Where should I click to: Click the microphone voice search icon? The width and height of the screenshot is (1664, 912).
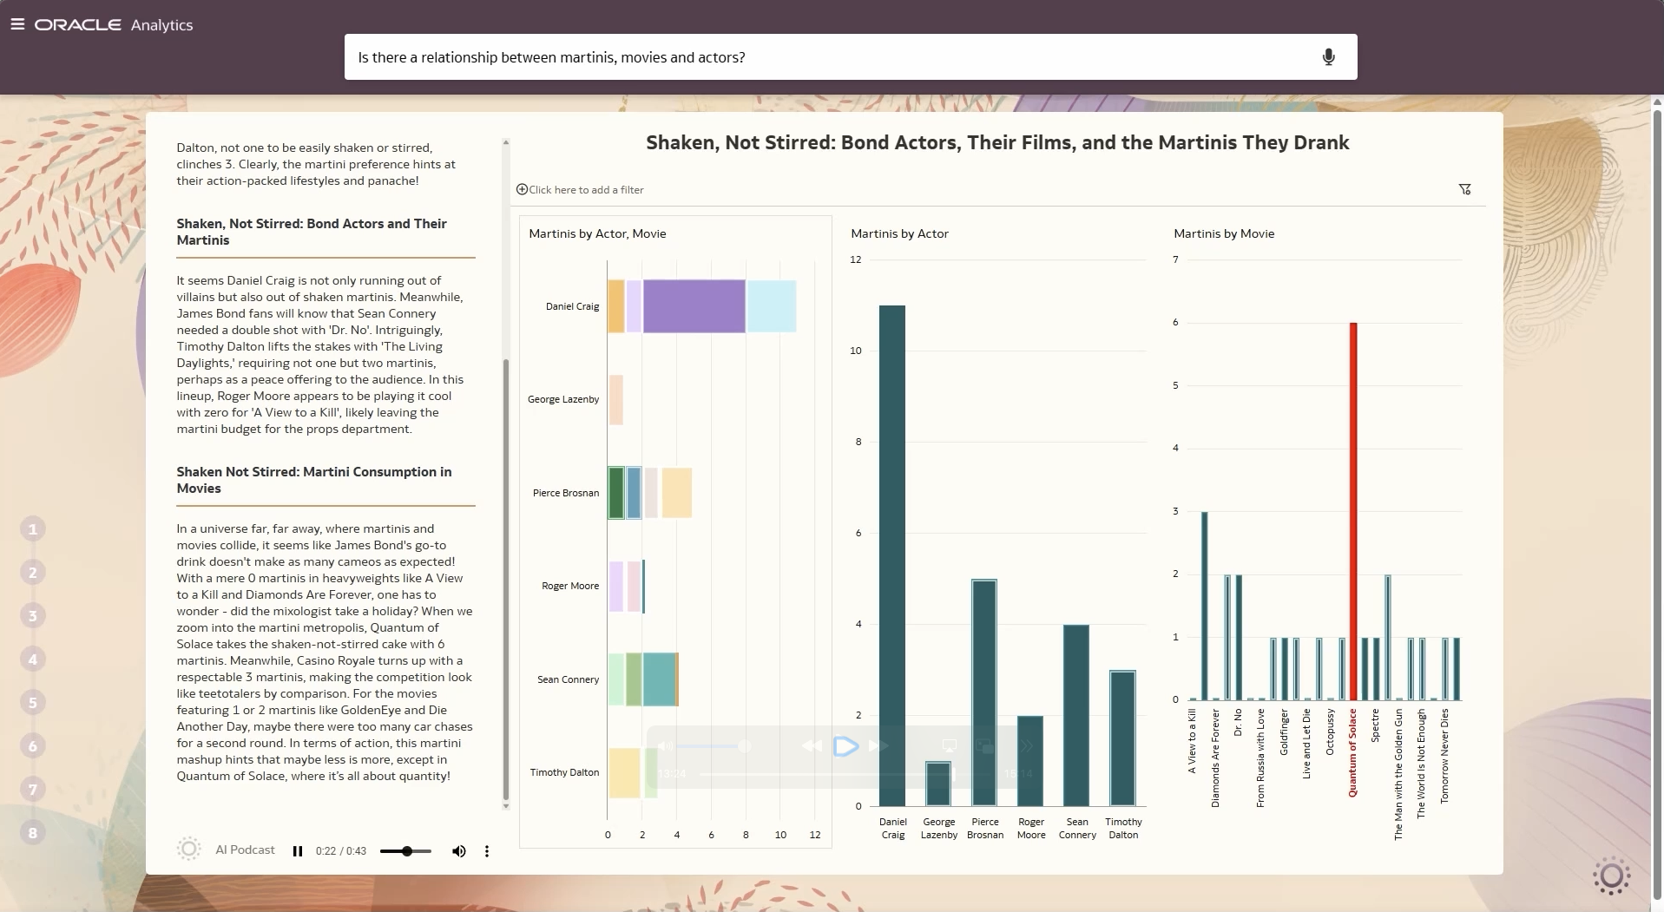(1328, 57)
